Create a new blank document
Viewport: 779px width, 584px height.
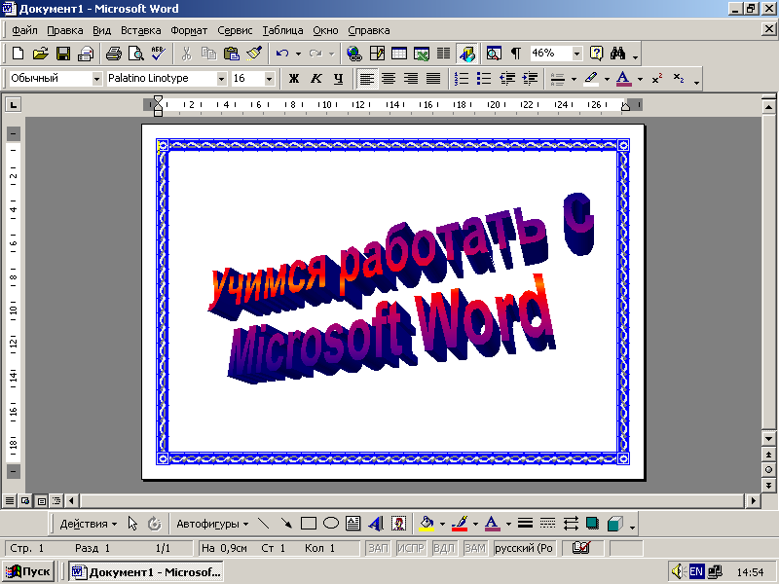[18, 54]
